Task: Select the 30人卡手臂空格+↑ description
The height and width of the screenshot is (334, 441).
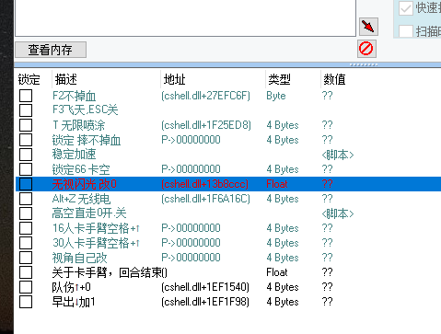Action: tap(96, 243)
